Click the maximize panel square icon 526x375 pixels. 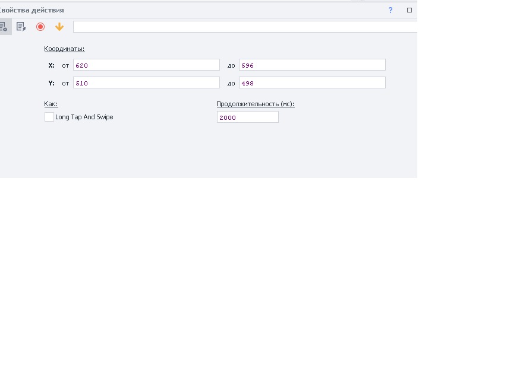click(x=410, y=10)
